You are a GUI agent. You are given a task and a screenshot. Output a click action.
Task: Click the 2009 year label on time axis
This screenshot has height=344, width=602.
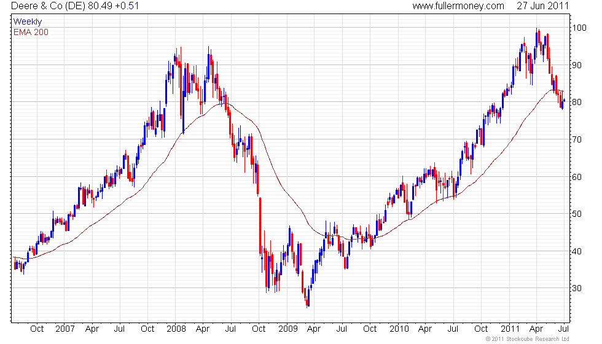point(288,329)
